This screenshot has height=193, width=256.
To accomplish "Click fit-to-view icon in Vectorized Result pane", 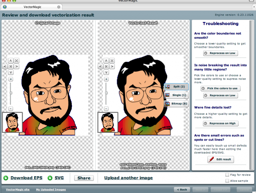I will pos(112,61).
